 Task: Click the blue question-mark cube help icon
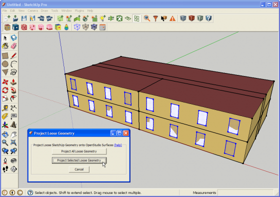[208, 18]
